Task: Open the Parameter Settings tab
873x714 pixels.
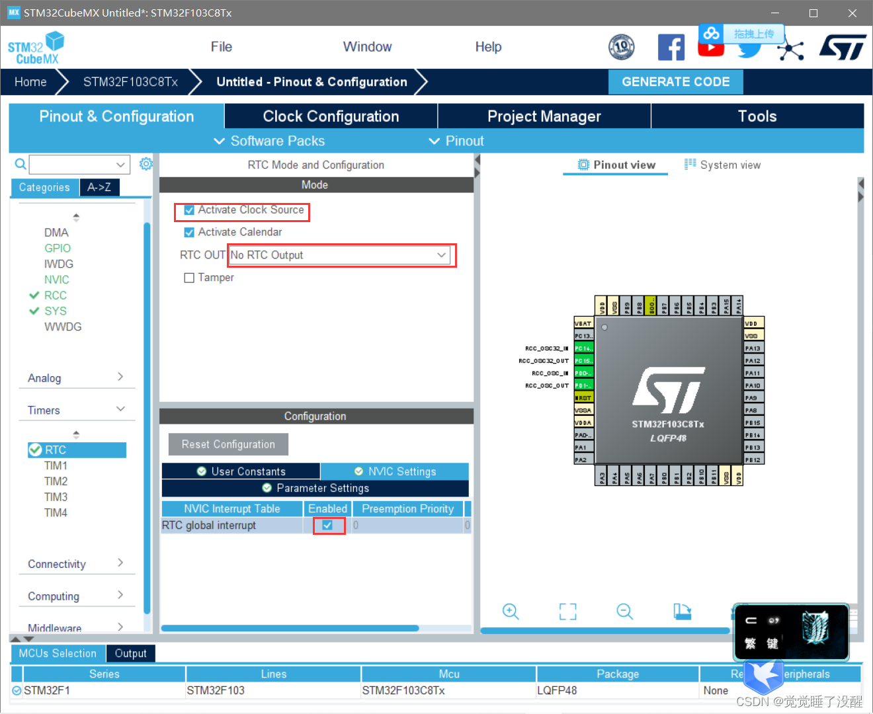Action: 315,488
